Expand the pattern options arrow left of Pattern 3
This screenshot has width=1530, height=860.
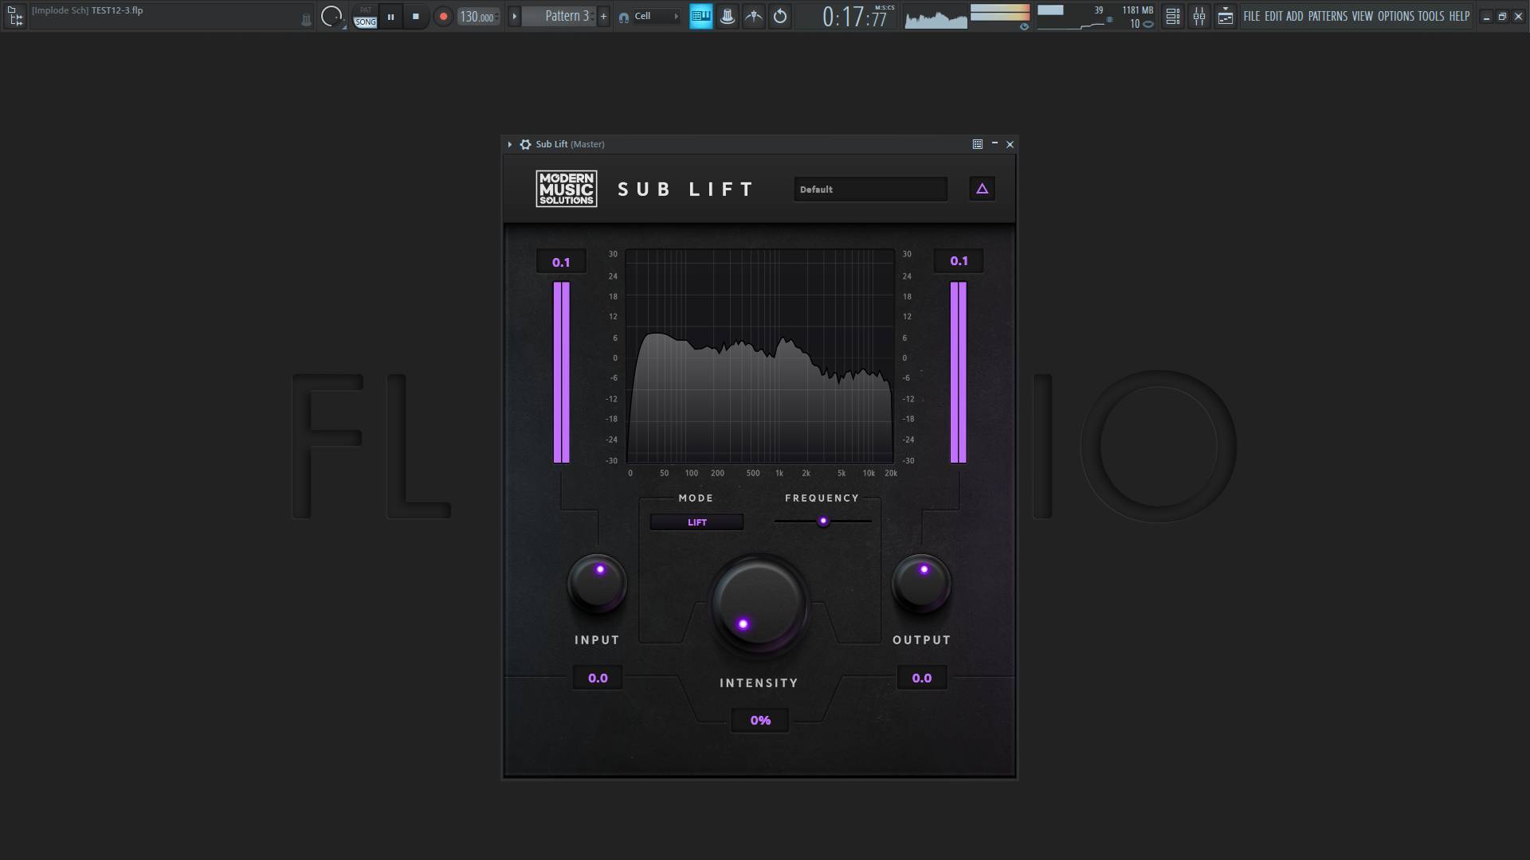[514, 16]
